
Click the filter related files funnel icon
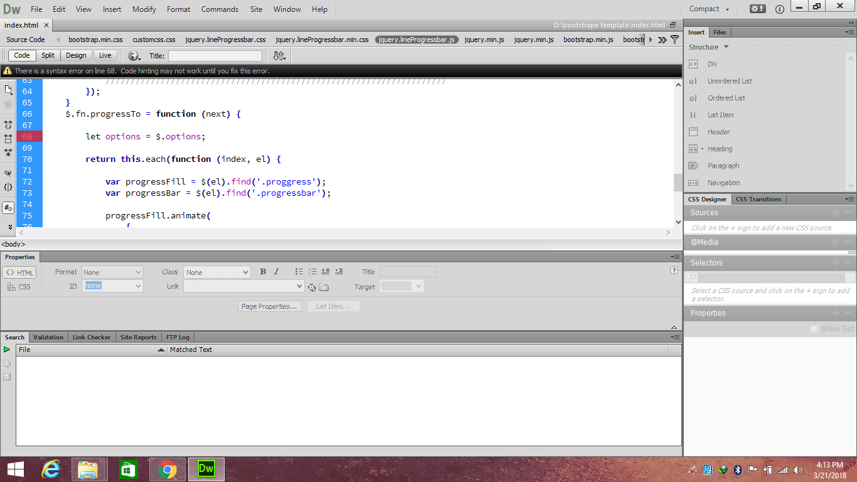(674, 40)
